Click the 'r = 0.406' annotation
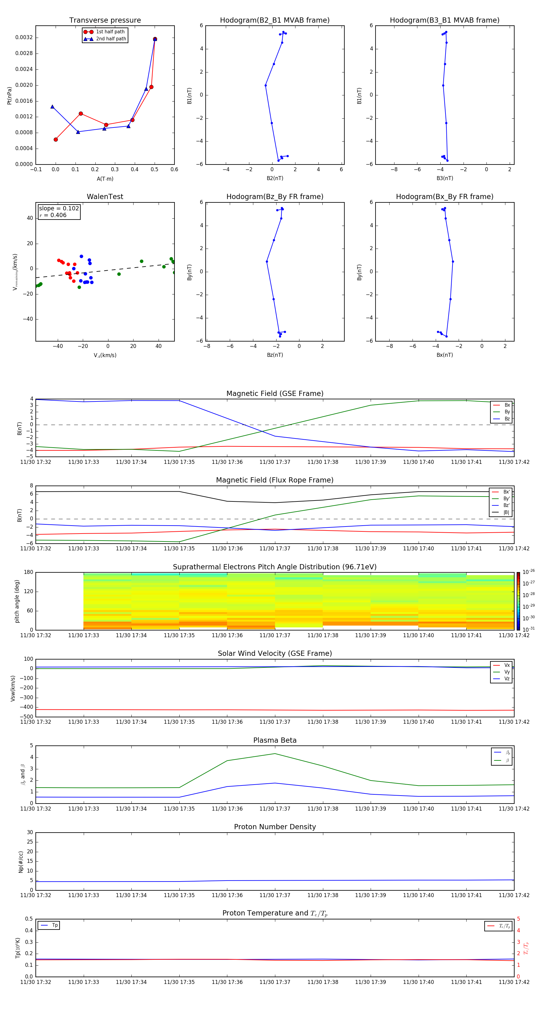This screenshot has height=1009, width=550. click(x=53, y=215)
